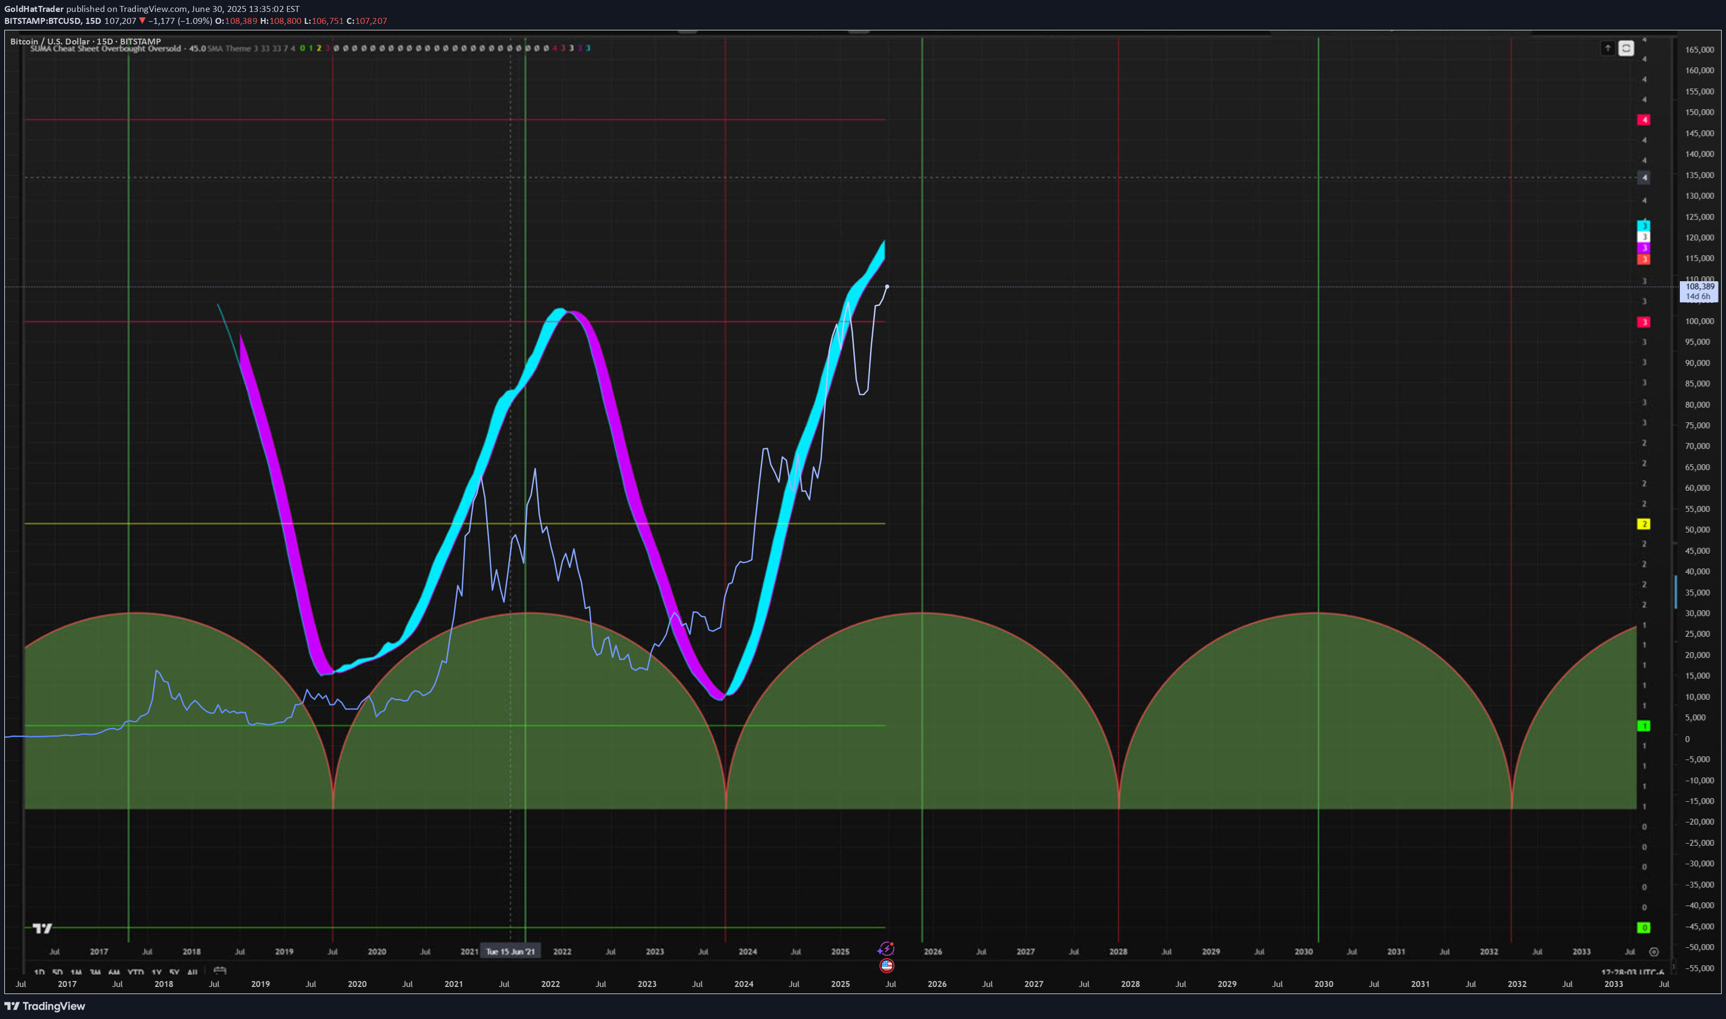1726x1019 pixels.
Task: Click the 150,000 price axis label
Action: pos(1699,112)
